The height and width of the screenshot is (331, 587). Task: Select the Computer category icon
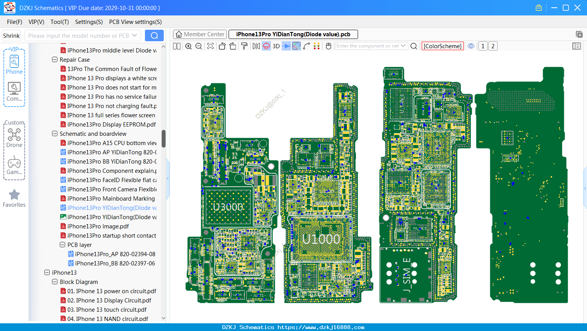14,91
